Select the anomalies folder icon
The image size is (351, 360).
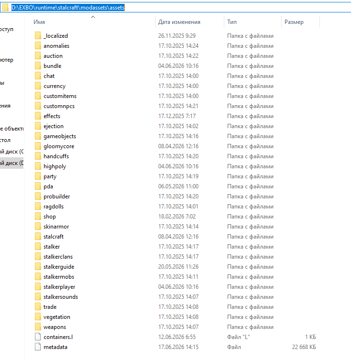(x=38, y=46)
